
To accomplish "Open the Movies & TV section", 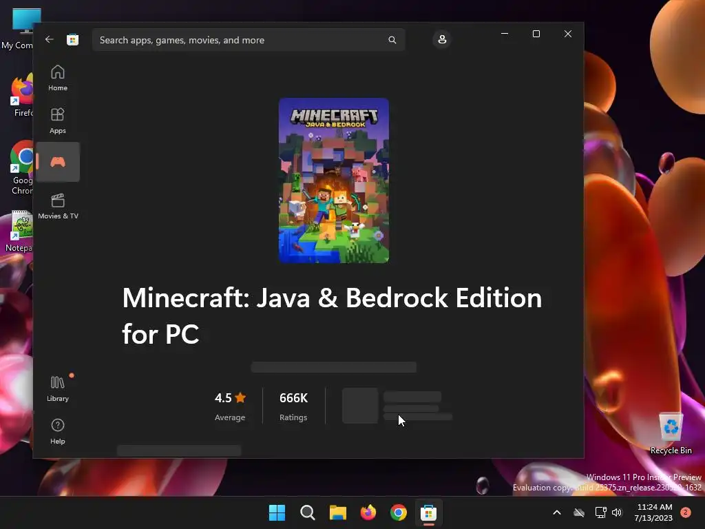I will pyautogui.click(x=58, y=206).
